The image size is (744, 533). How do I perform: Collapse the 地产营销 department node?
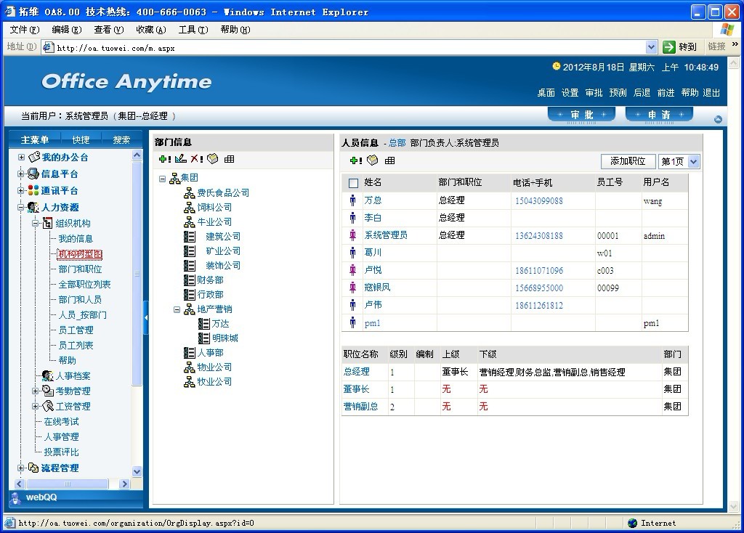click(x=177, y=309)
